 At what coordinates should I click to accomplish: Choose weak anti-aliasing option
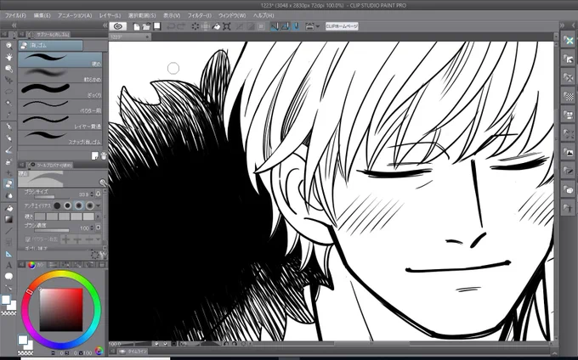point(68,205)
